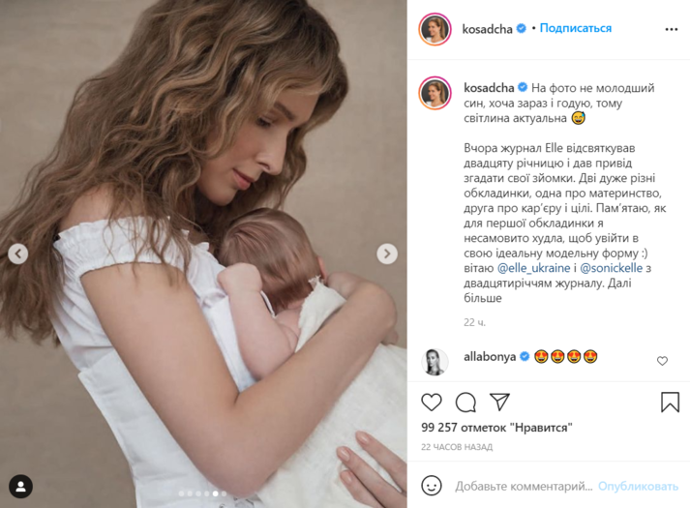Open the three-dot more options menu
The image size is (690, 508).
tap(671, 29)
